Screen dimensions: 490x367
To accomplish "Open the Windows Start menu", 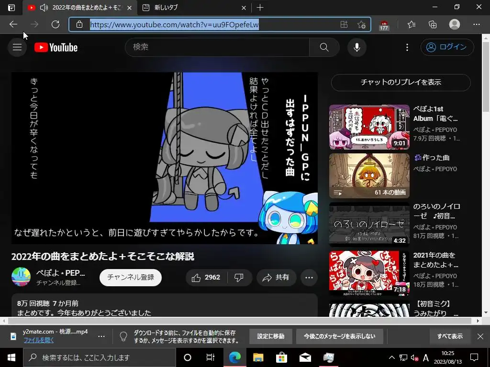I will [x=11, y=357].
